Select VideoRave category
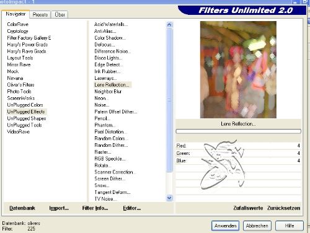Screen dimensions: 310x233 (19, 132)
